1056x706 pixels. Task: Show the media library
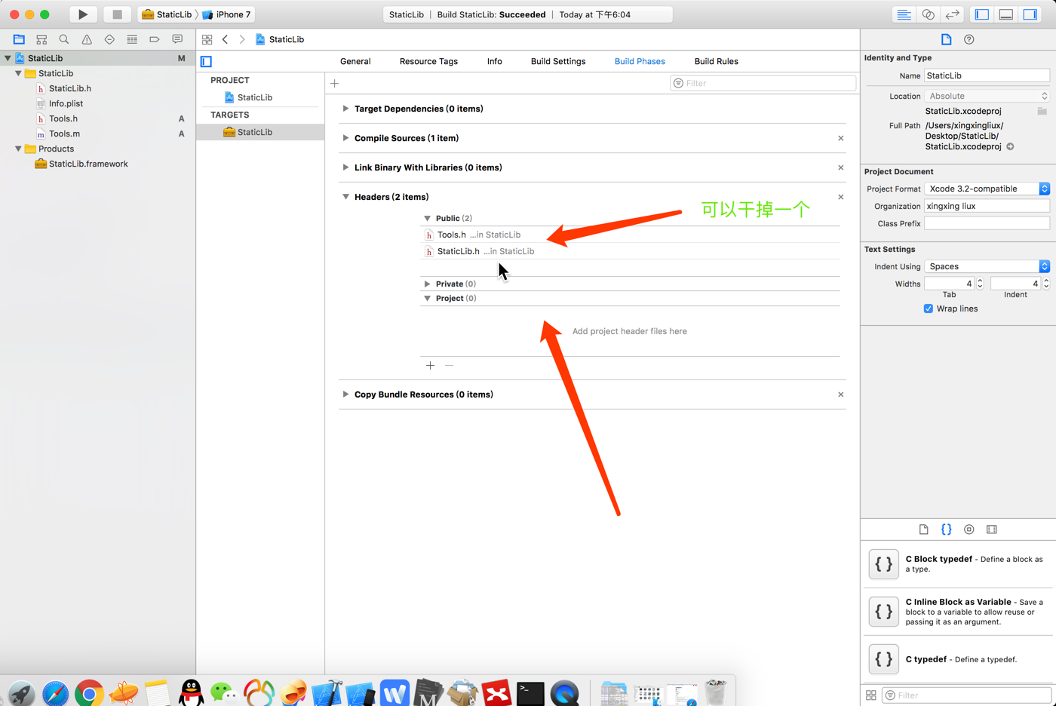[992, 529]
